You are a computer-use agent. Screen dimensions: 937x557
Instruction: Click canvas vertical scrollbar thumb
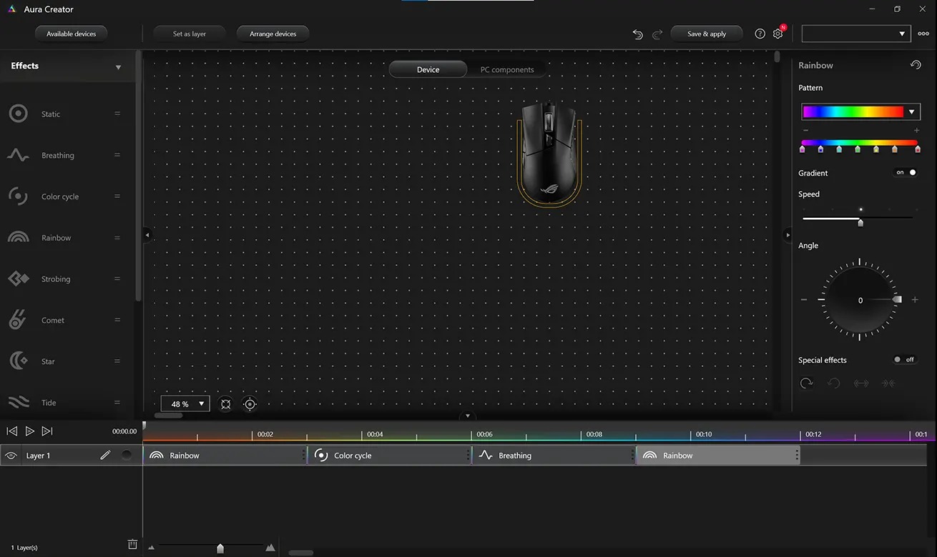pos(777,56)
